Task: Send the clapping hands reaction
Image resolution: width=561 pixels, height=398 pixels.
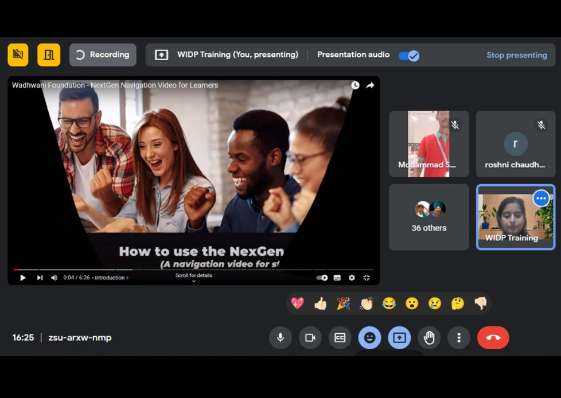Action: click(x=366, y=303)
